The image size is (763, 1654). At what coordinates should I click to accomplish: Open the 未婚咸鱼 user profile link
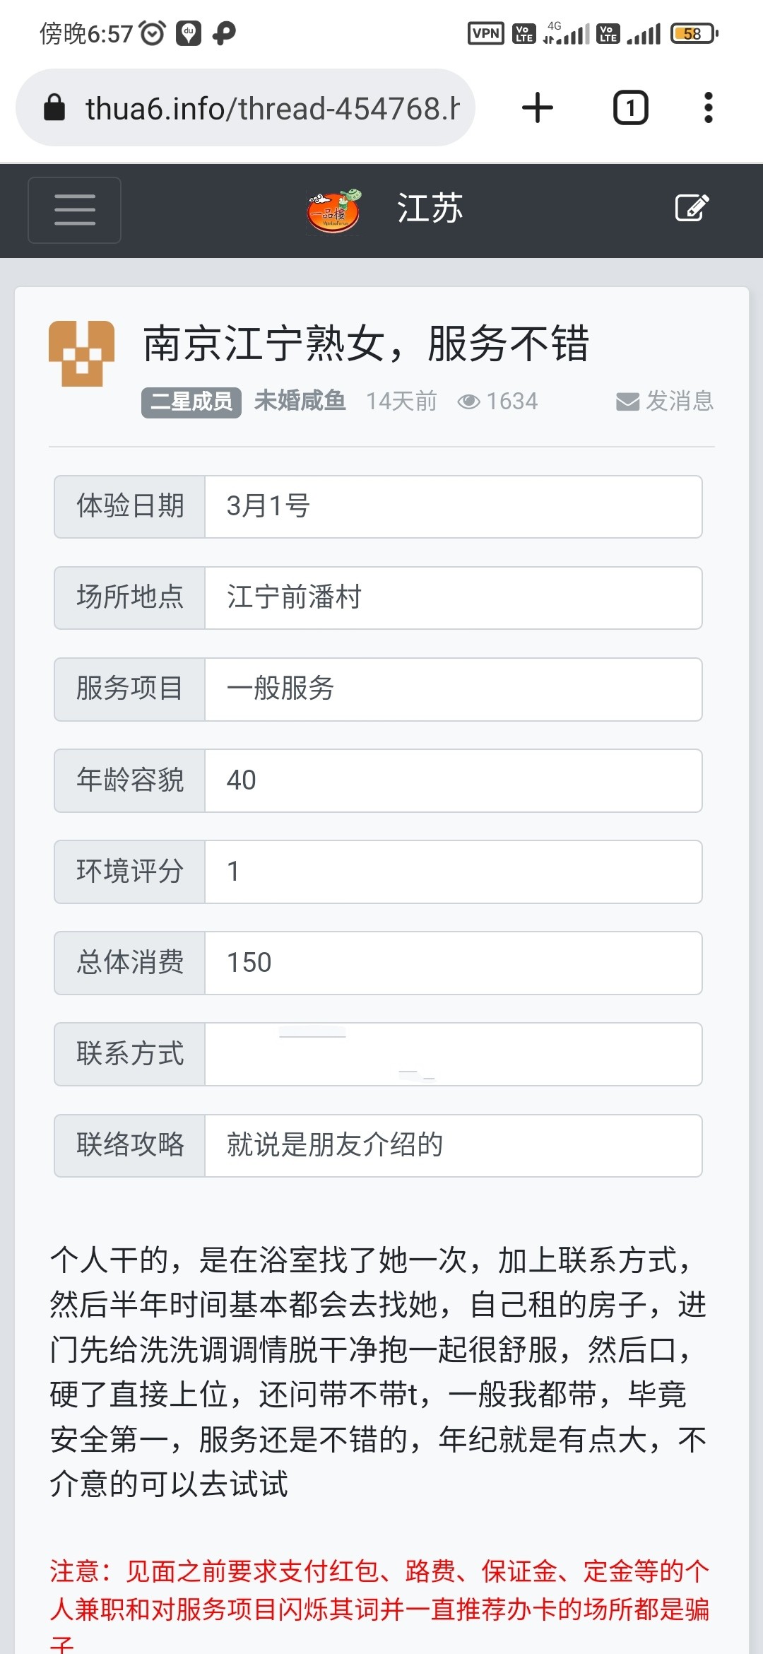point(300,401)
